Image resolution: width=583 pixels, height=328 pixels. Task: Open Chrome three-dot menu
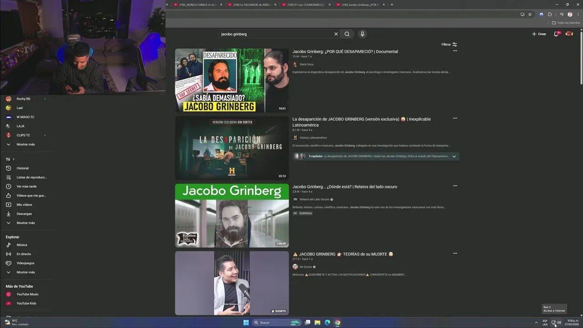point(578,15)
